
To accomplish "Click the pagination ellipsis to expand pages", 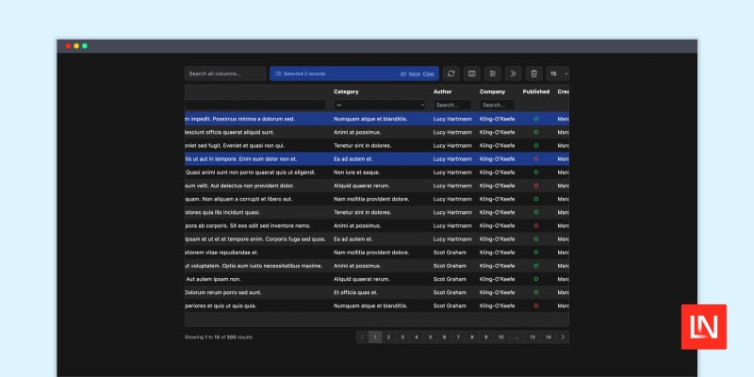I will [516, 336].
